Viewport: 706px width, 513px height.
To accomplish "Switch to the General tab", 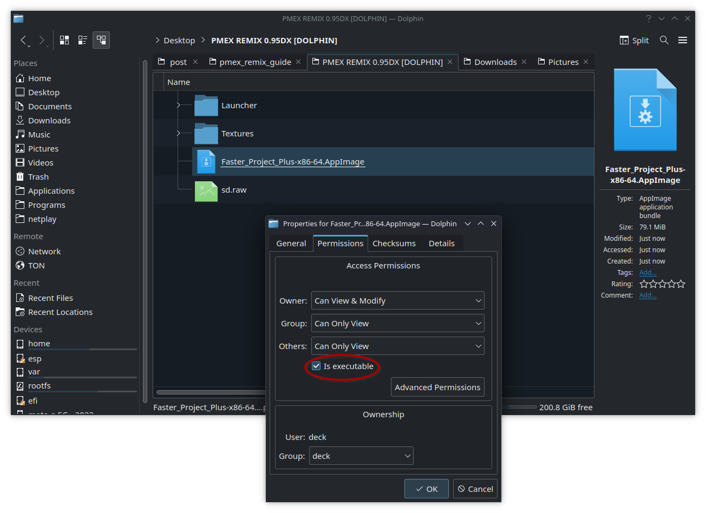I will point(291,244).
